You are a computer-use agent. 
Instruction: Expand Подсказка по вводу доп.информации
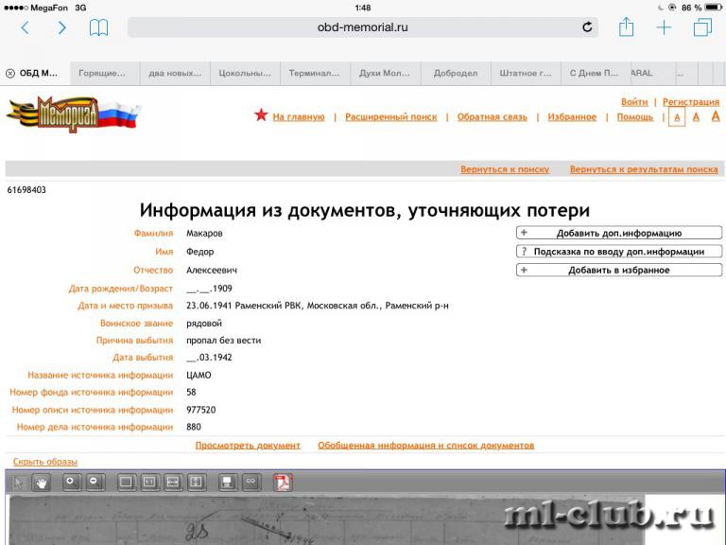point(619,251)
